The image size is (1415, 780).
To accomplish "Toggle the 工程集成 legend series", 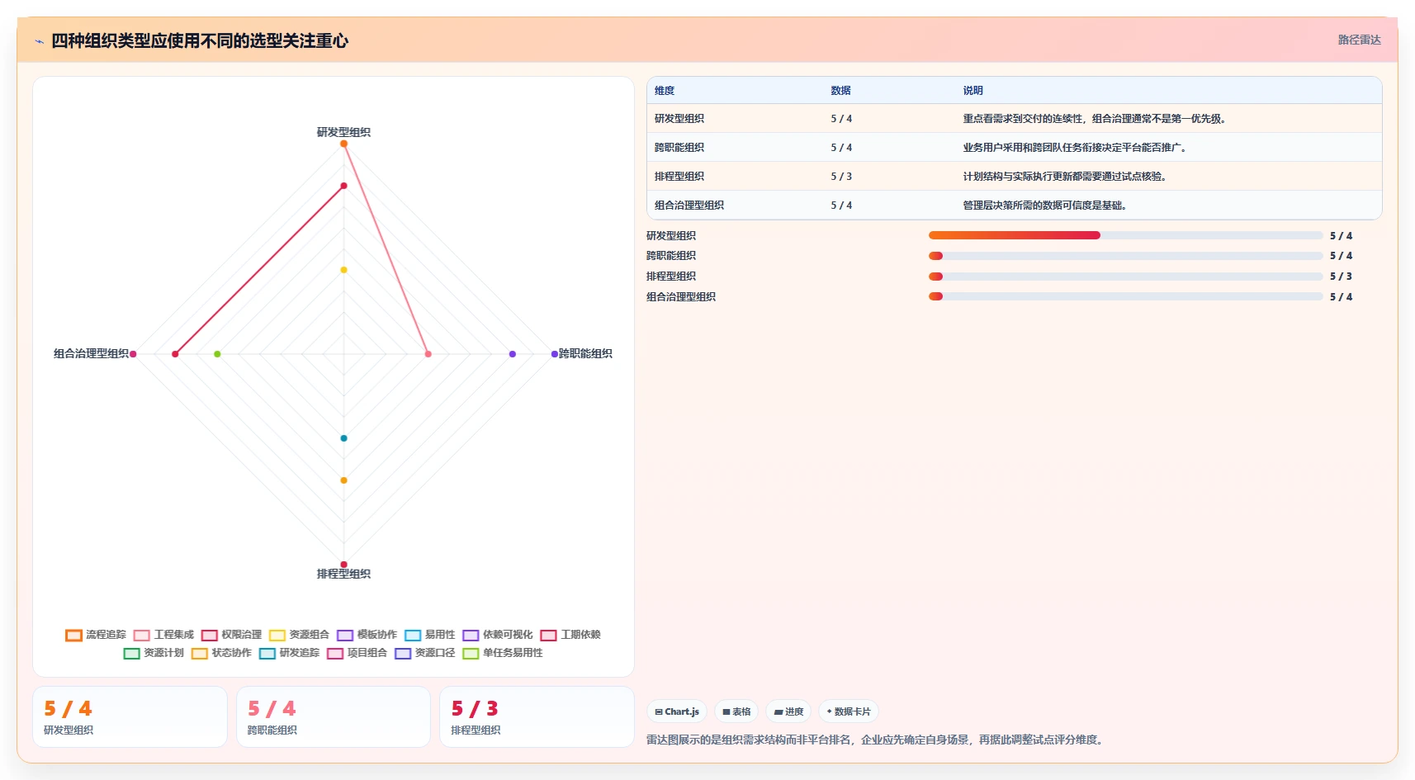I will click(x=163, y=635).
